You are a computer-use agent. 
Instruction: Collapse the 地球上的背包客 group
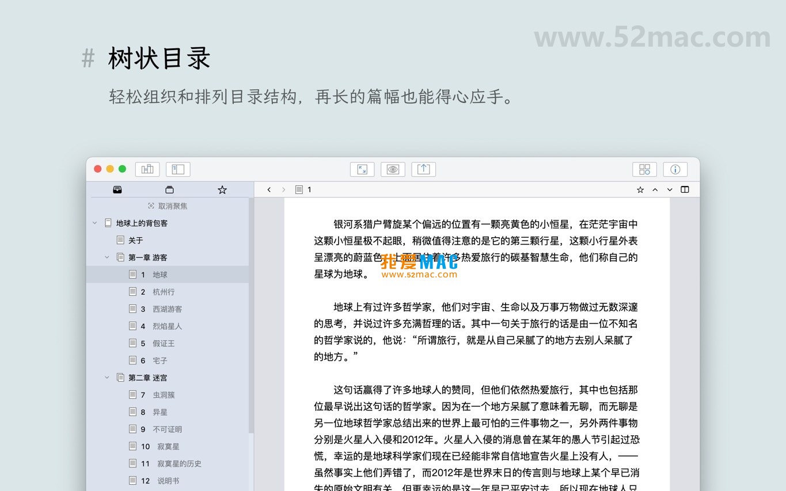95,223
